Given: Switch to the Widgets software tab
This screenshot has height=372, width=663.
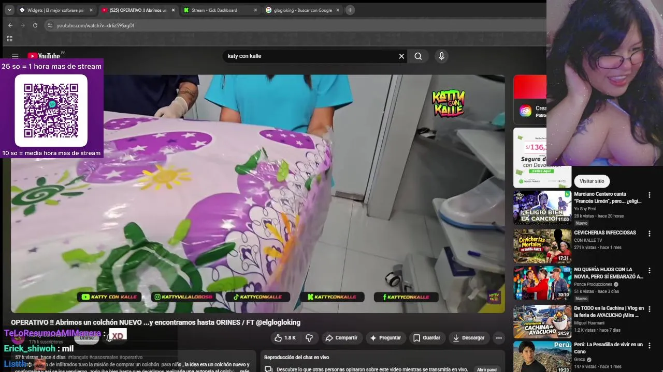Looking at the screenshot, I should pyautogui.click(x=56, y=10).
